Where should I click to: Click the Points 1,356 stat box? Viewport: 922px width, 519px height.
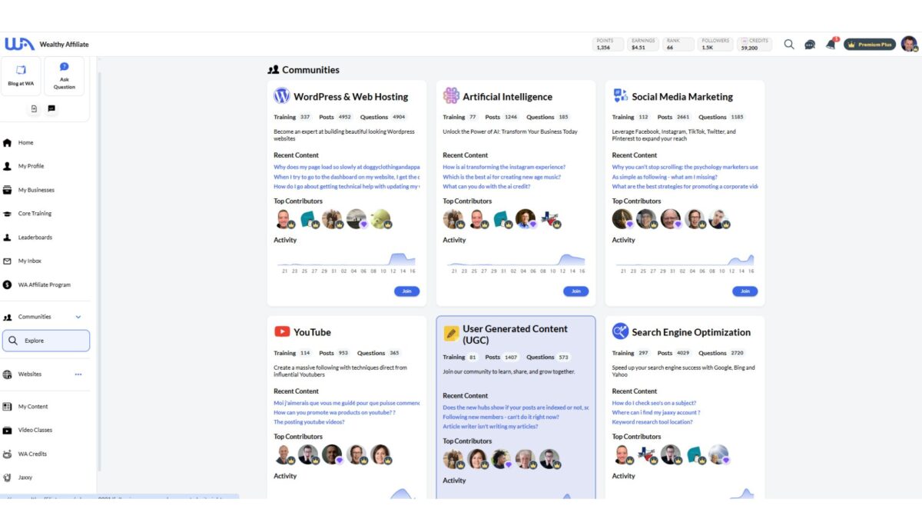(x=609, y=45)
